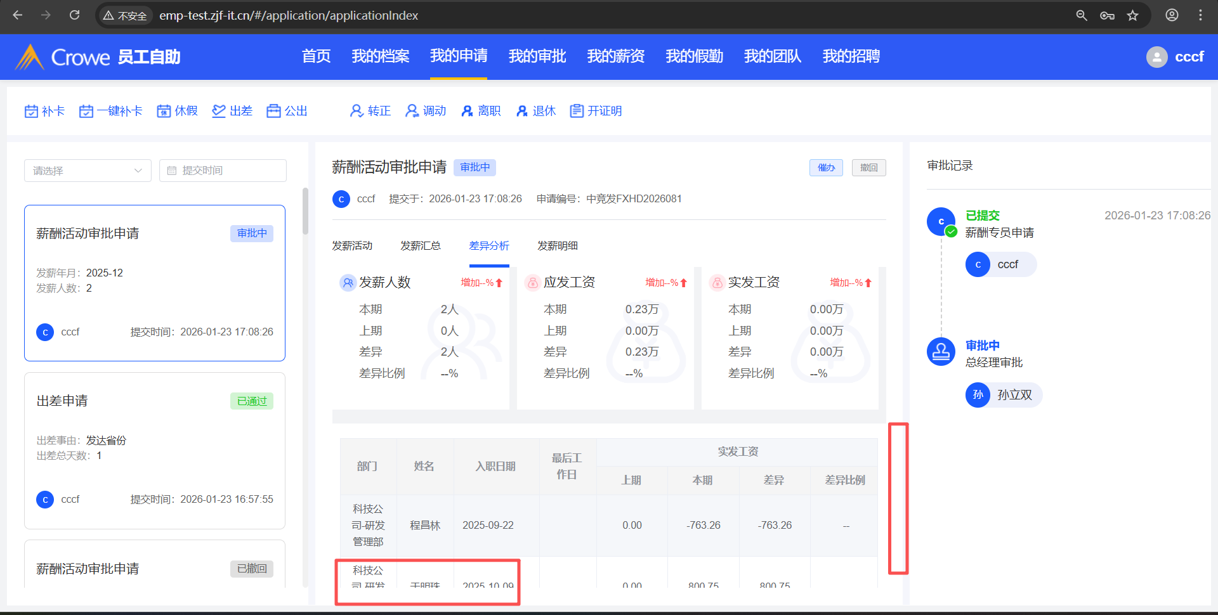The width and height of the screenshot is (1218, 615).
Task: Switch to the 发薪明细 tab
Action: pyautogui.click(x=557, y=246)
